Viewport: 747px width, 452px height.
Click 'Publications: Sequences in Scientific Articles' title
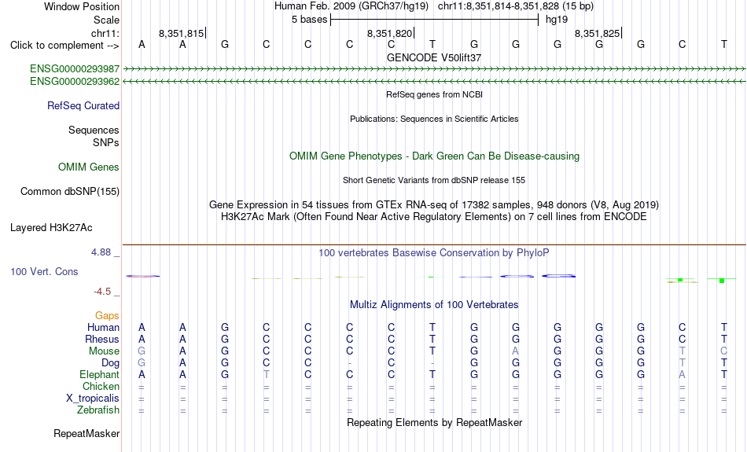(434, 119)
